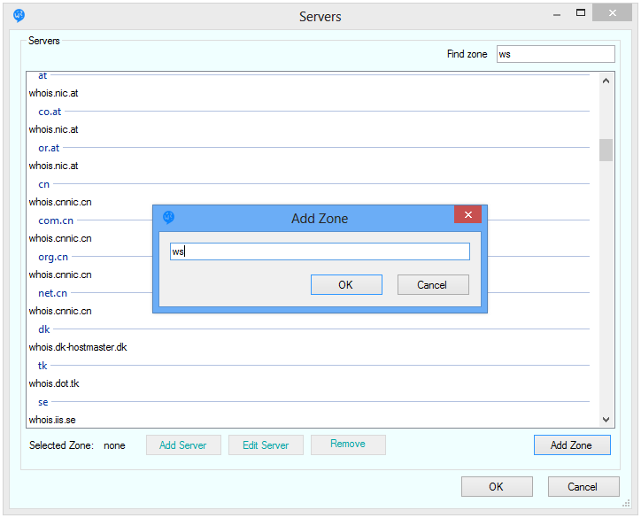This screenshot has height=518, width=641.
Task: Click the scroll down arrow of server list
Action: coord(606,420)
